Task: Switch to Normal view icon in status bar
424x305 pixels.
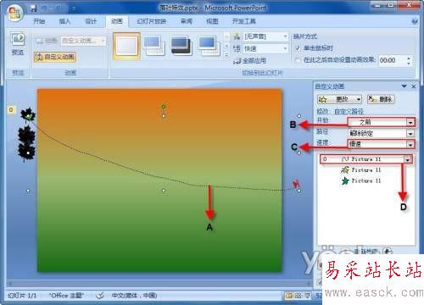Action: tap(289, 296)
